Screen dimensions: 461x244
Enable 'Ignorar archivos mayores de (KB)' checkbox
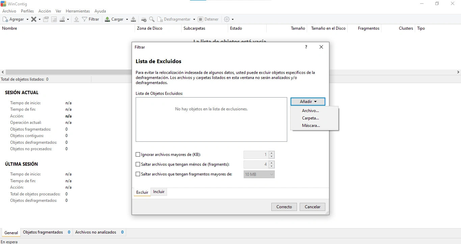pos(138,155)
